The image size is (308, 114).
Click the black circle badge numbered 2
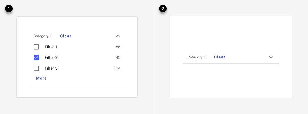click(163, 9)
